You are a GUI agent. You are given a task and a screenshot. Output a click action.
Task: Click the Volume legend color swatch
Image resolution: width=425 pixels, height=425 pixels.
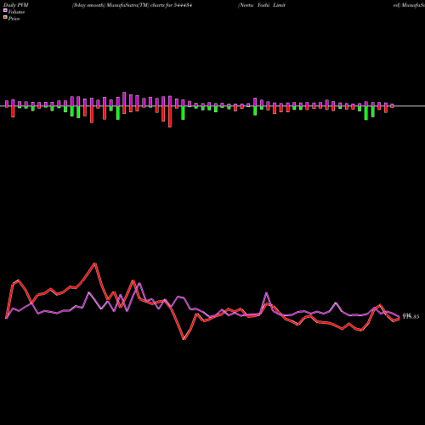click(5, 11)
